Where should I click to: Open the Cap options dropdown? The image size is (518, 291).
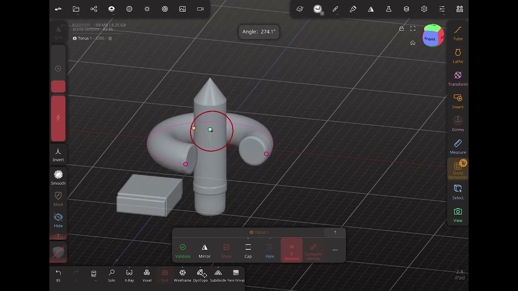pos(248,250)
